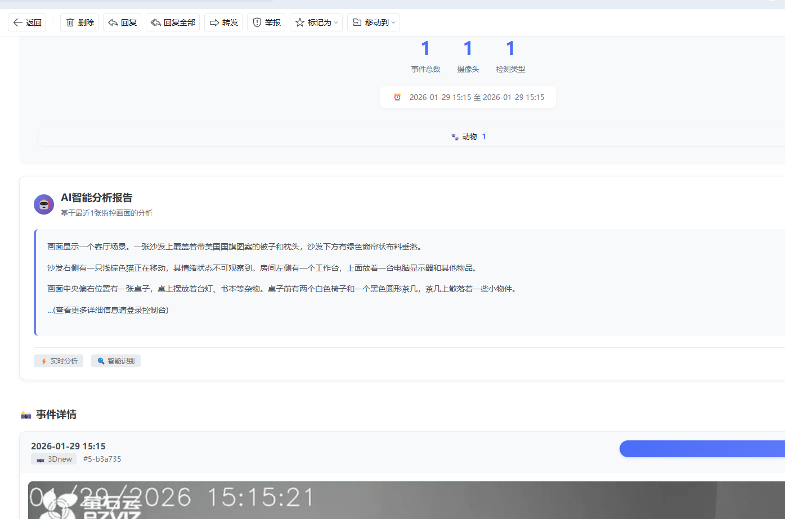This screenshot has width=785, height=519.
Task: Forward the email using 转发
Action: click(223, 22)
